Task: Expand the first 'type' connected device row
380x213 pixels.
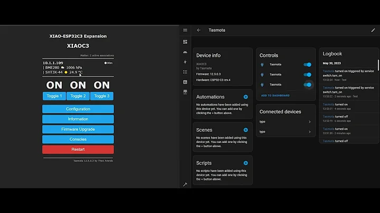Action: pyautogui.click(x=286, y=122)
